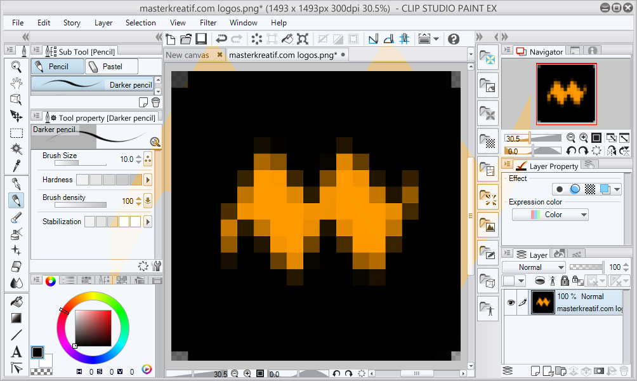Save the document with toolbar disk icon

point(201,39)
